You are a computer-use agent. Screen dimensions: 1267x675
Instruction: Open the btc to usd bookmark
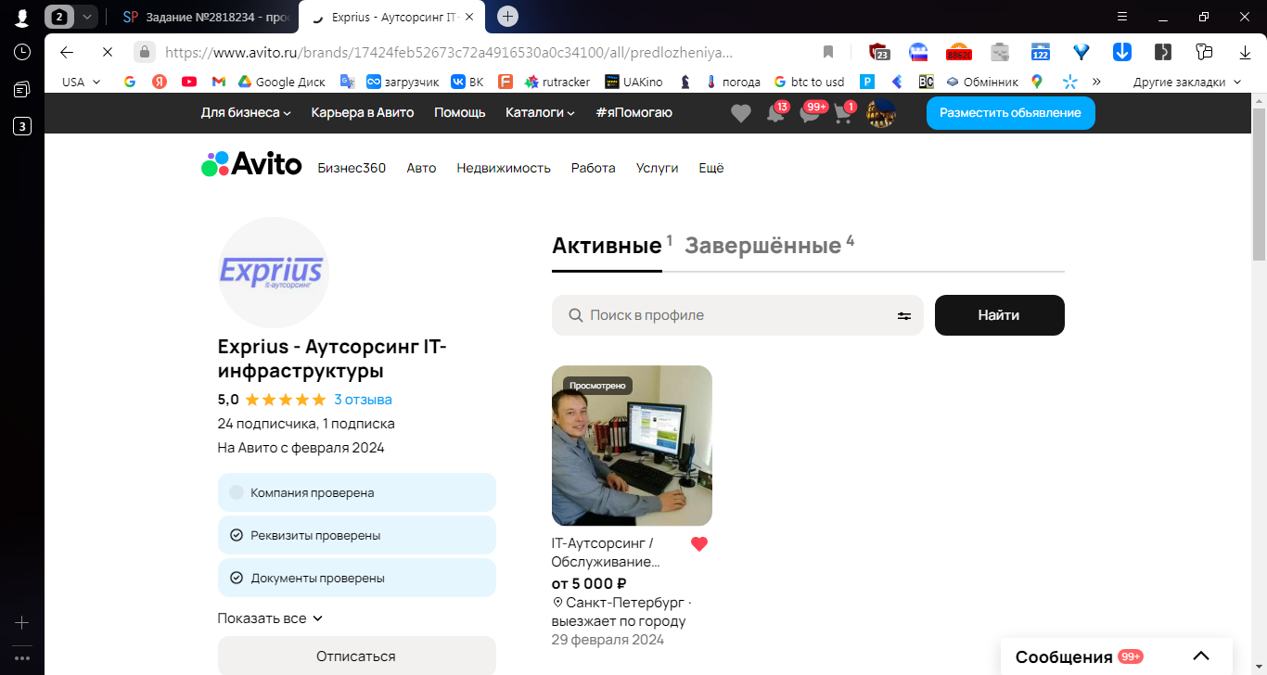coord(809,82)
